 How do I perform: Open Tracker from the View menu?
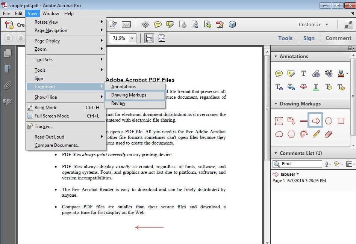pyautogui.click(x=66, y=127)
